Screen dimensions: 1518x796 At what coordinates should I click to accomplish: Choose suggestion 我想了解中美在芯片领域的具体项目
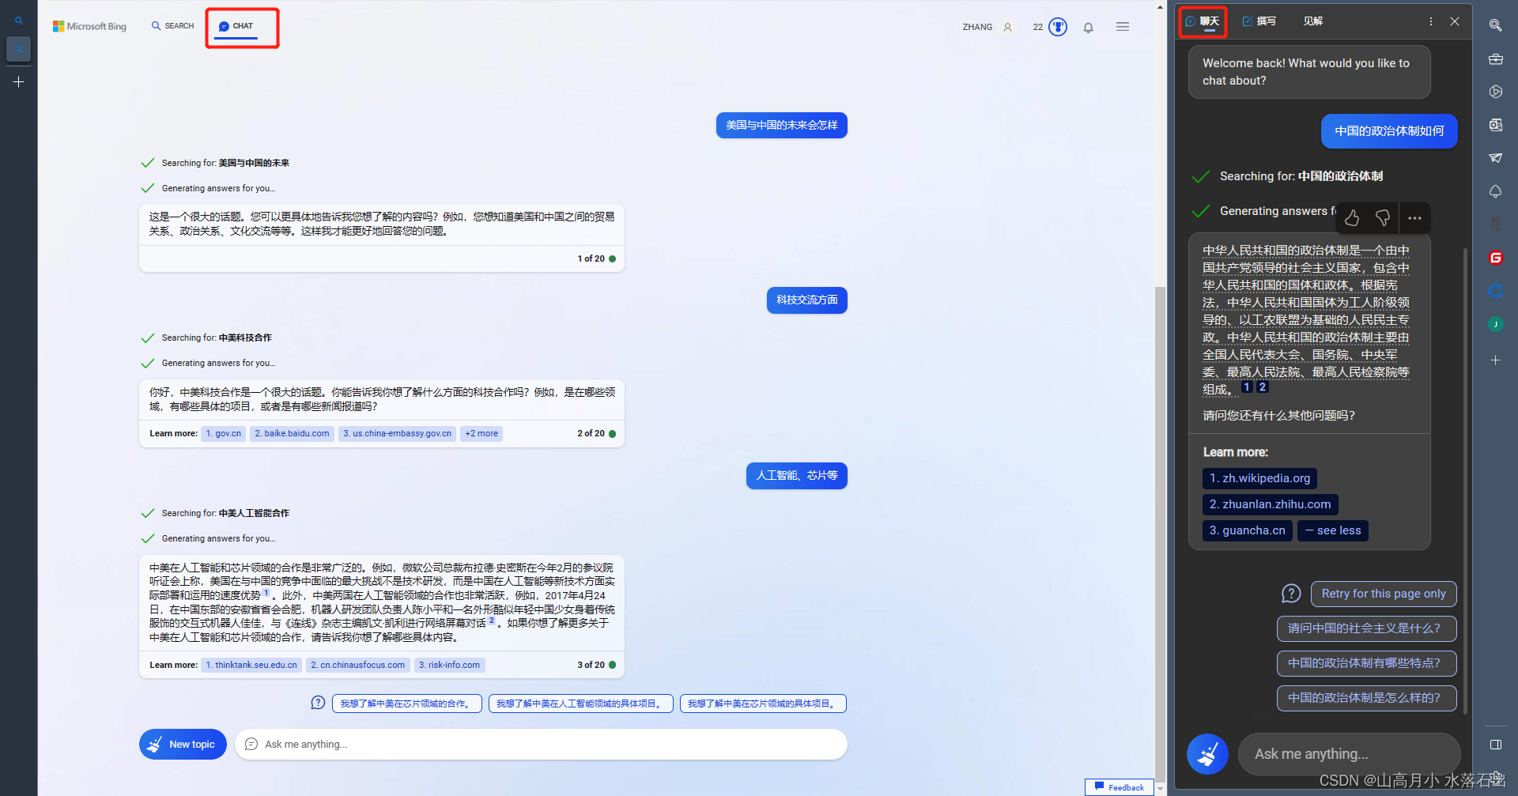(763, 704)
